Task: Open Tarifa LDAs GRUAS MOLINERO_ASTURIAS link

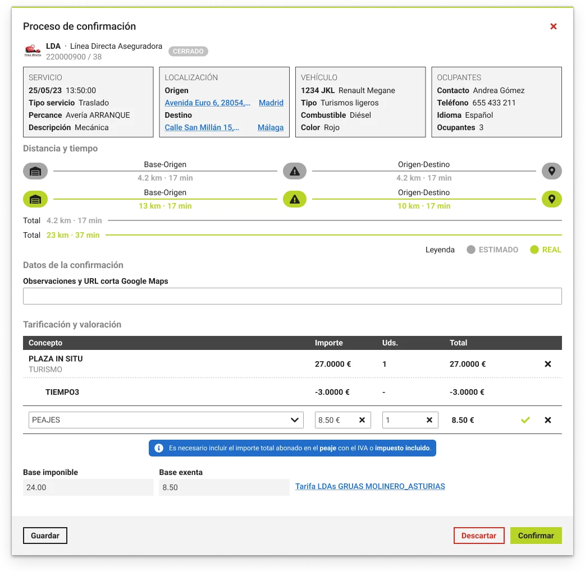Action: (370, 487)
